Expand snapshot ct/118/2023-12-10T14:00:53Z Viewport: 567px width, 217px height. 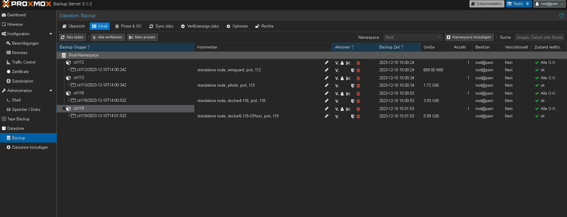(x=69, y=100)
